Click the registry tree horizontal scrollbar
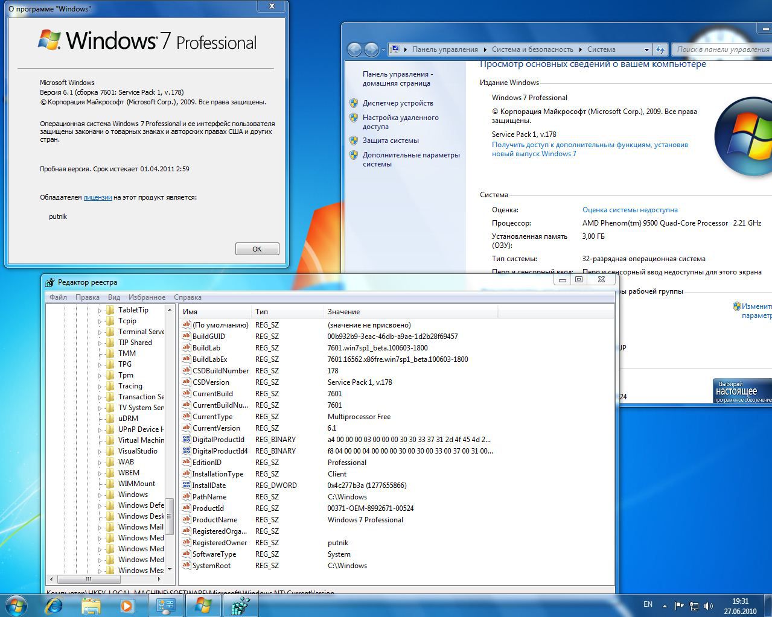This screenshot has height=617, width=772. pyautogui.click(x=88, y=579)
